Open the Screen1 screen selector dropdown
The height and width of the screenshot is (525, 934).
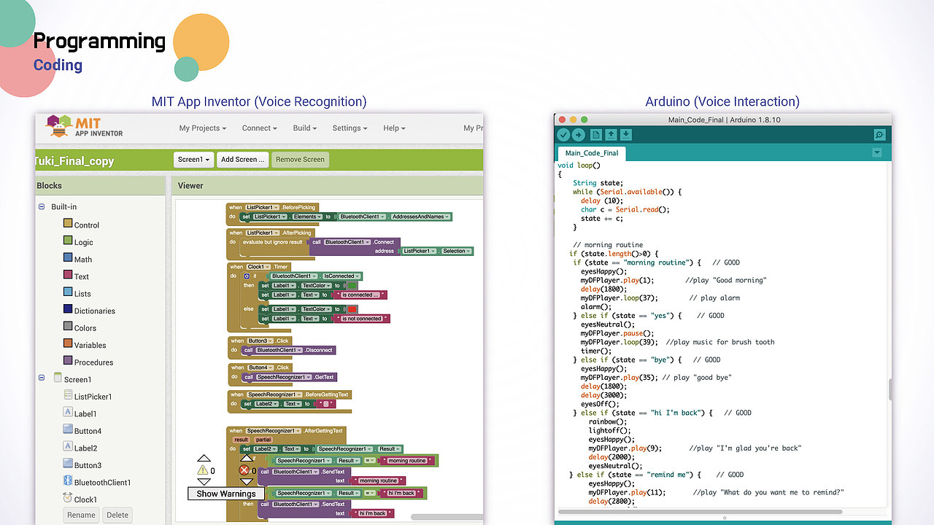coord(194,160)
